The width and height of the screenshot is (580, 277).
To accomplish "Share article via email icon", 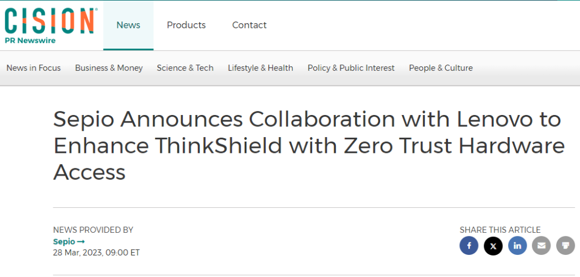I will (541, 246).
